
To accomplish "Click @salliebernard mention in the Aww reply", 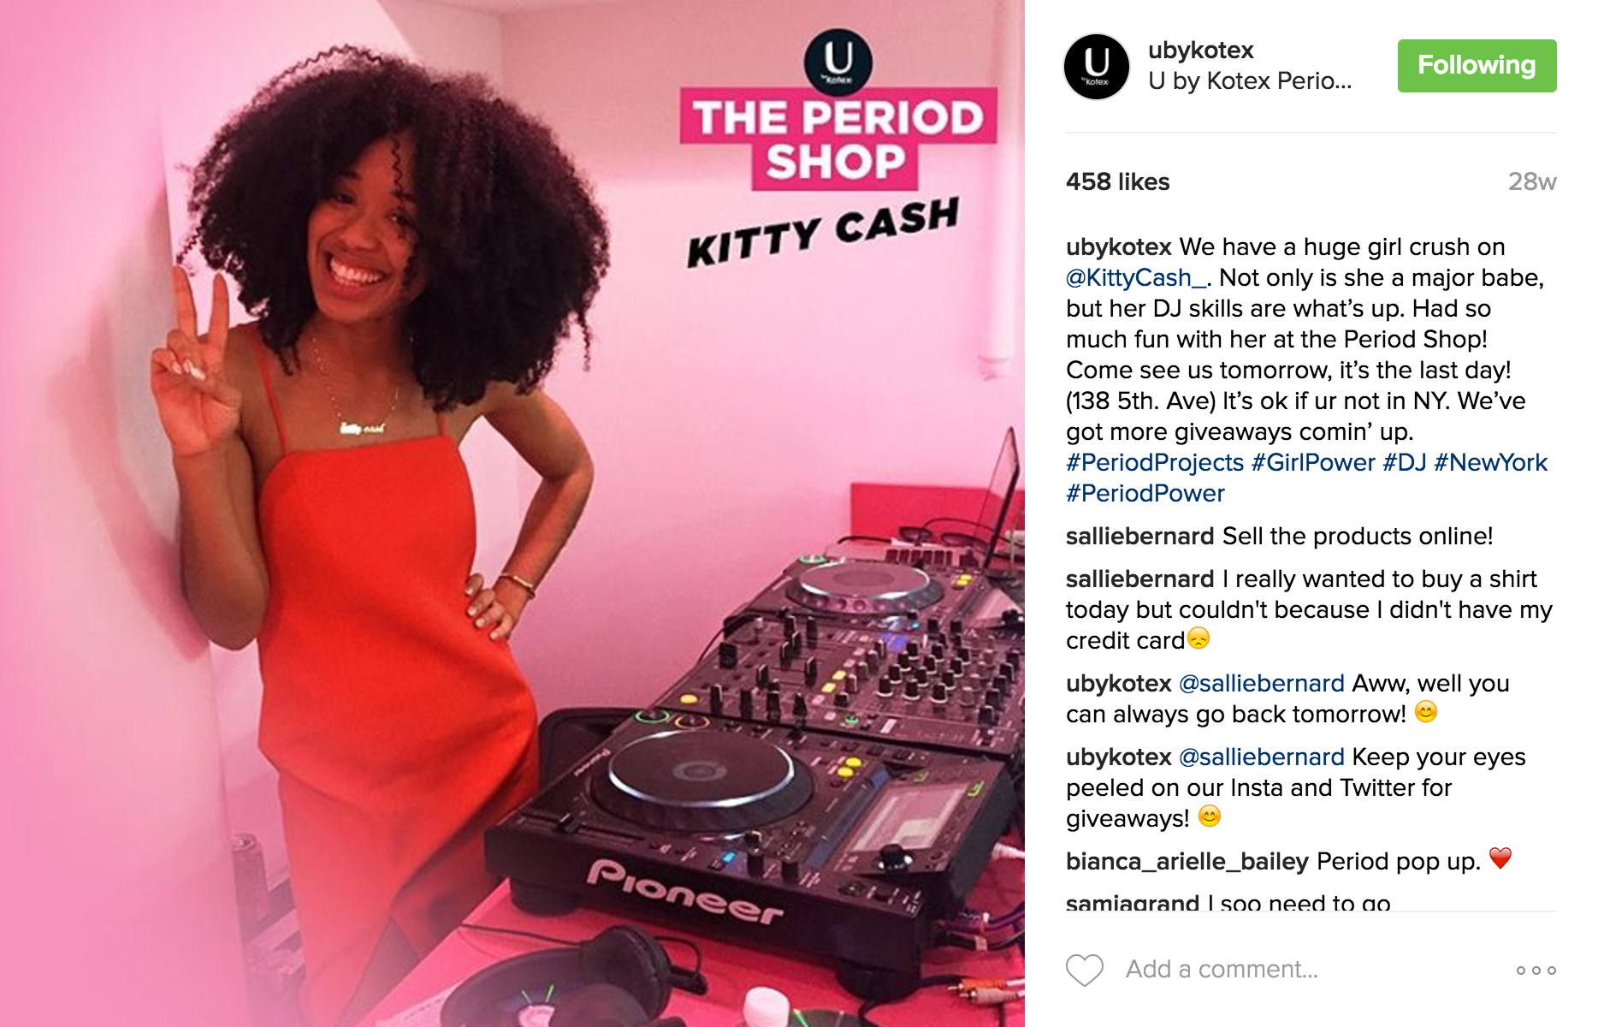I will click(1262, 683).
